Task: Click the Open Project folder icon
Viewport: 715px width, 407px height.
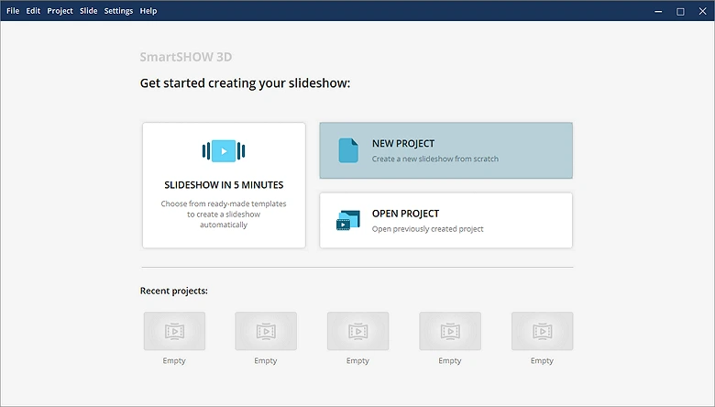Action: click(x=348, y=220)
